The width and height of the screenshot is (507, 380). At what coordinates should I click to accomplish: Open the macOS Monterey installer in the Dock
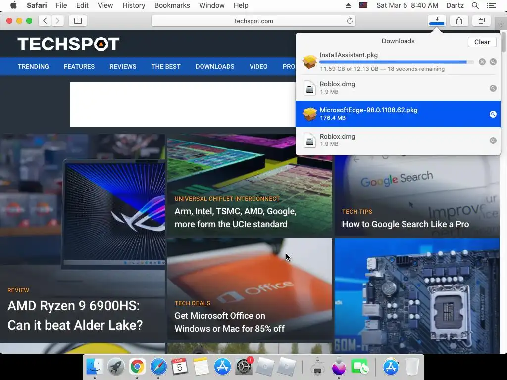[339, 367]
